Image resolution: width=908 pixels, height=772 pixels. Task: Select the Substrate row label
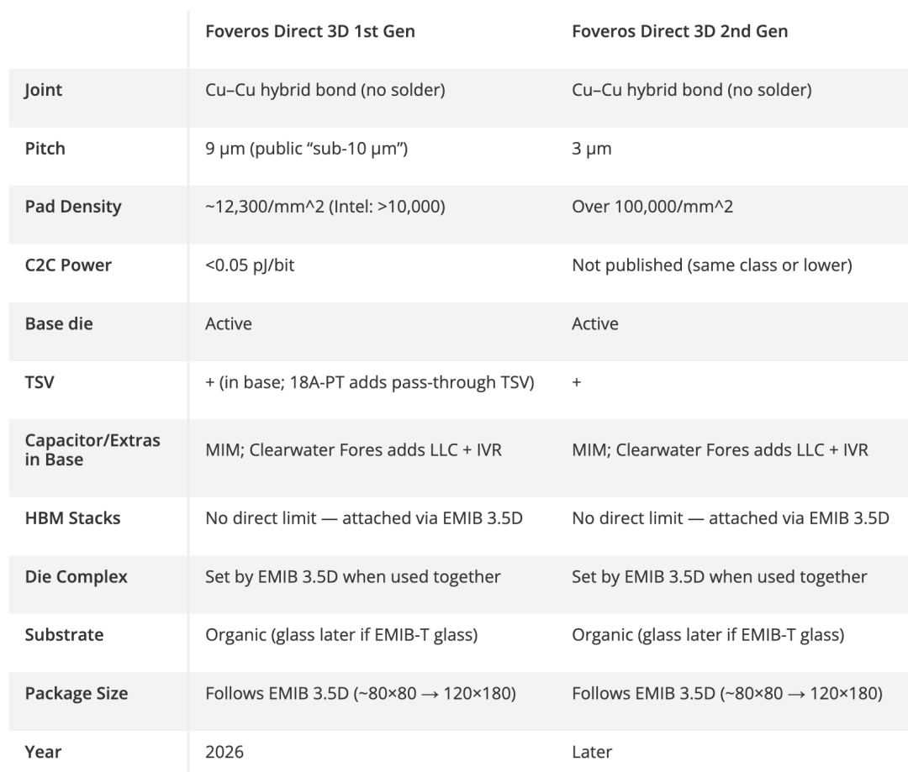64,635
